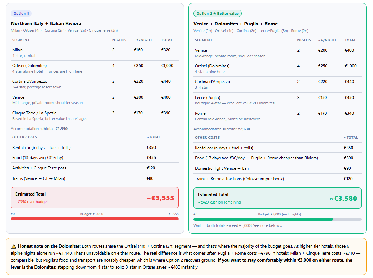The width and height of the screenshot is (373, 278).
Task: Click the NIGHTS column header in Option 1
Action: [x=119, y=40]
